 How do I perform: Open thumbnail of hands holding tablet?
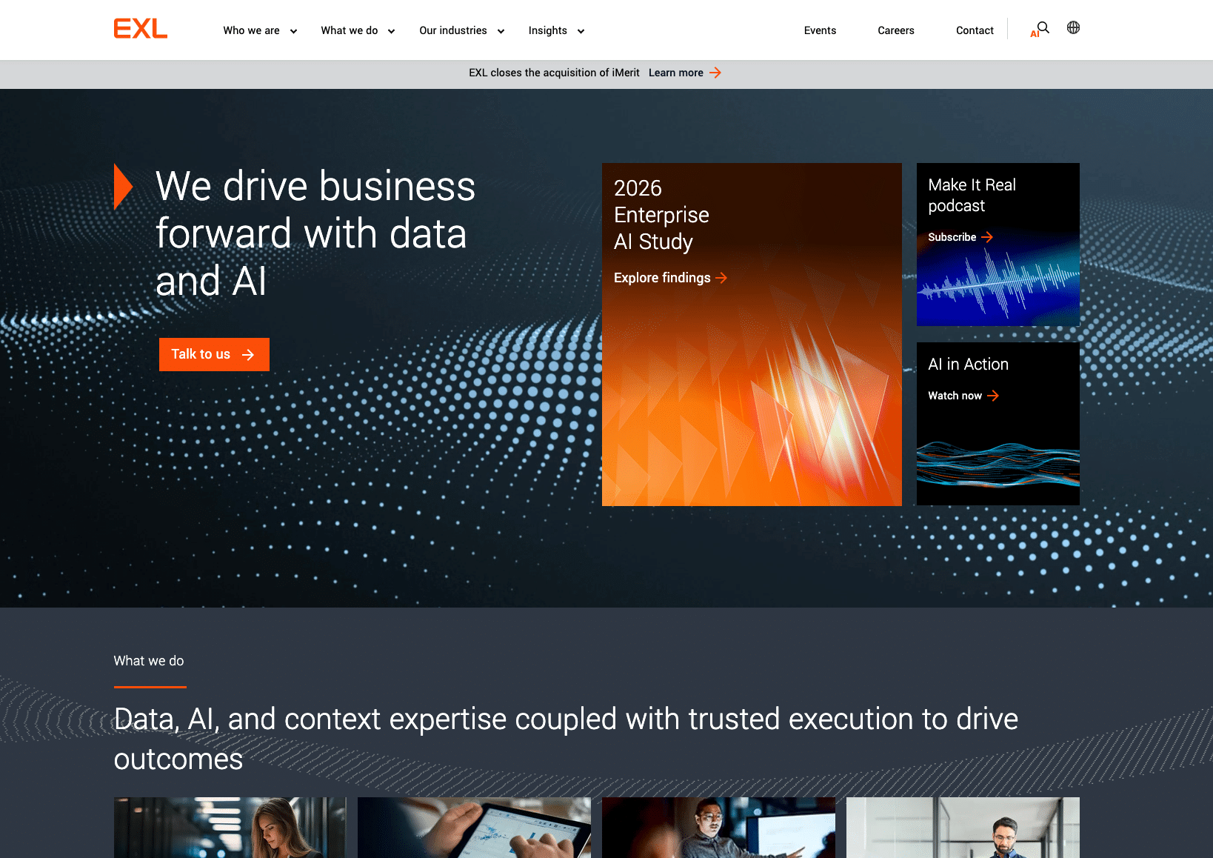(474, 828)
